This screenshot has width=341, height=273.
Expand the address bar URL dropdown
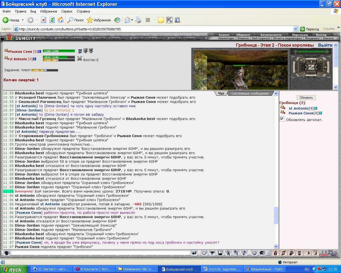295,29
